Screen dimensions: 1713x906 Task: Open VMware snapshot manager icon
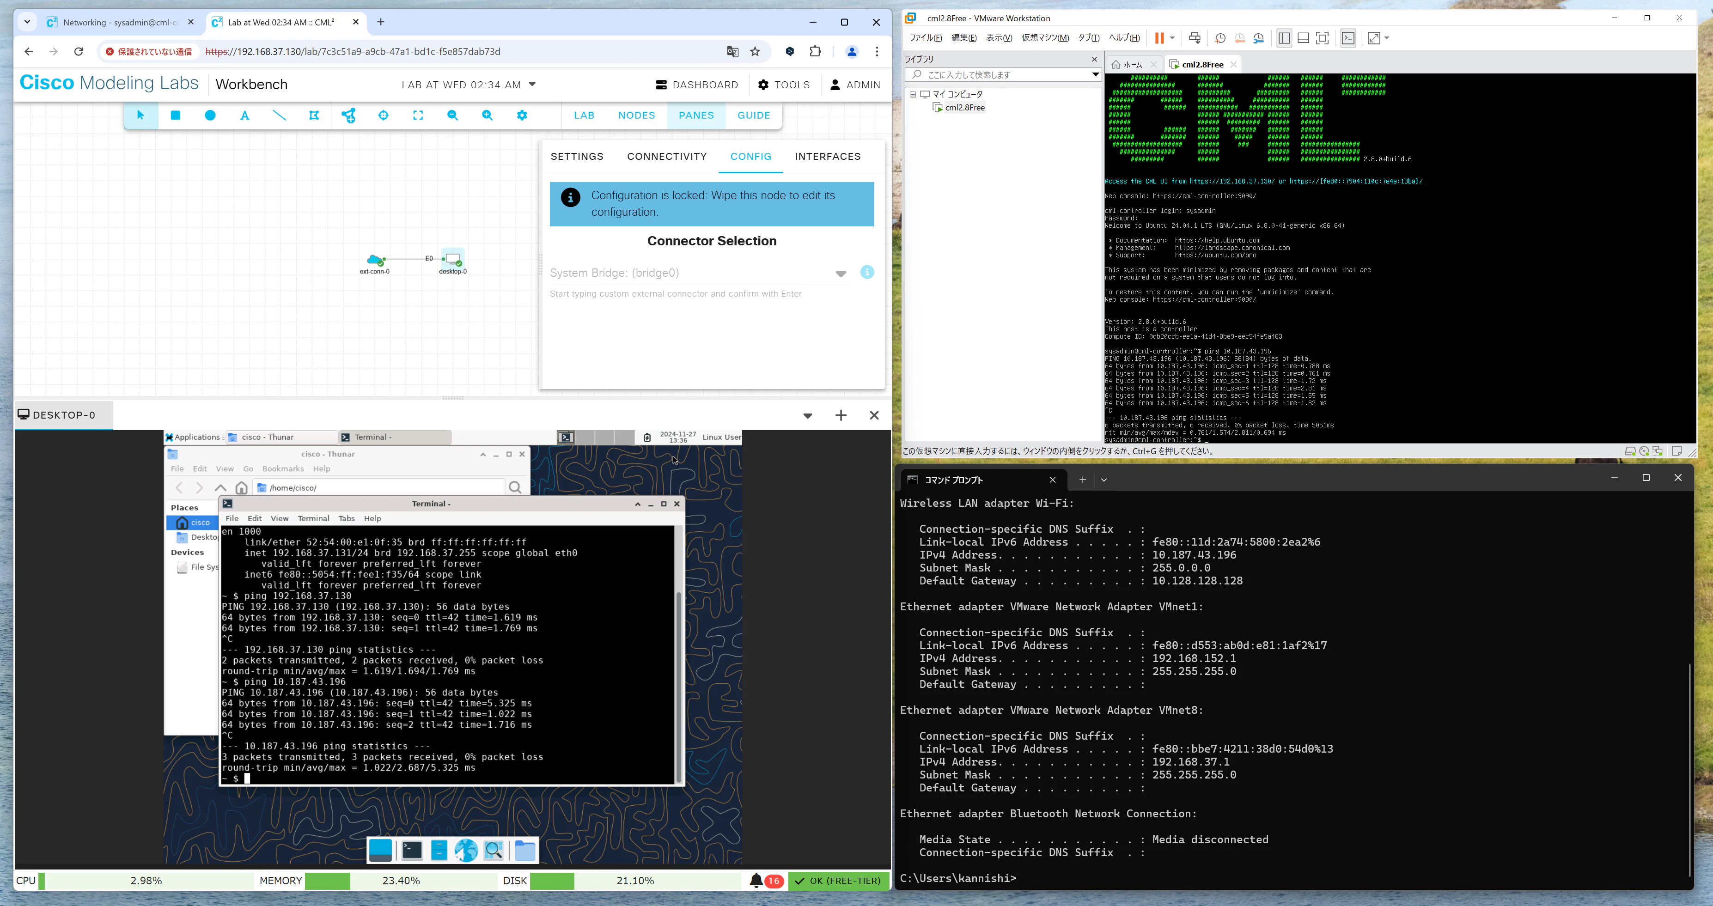tap(1259, 38)
